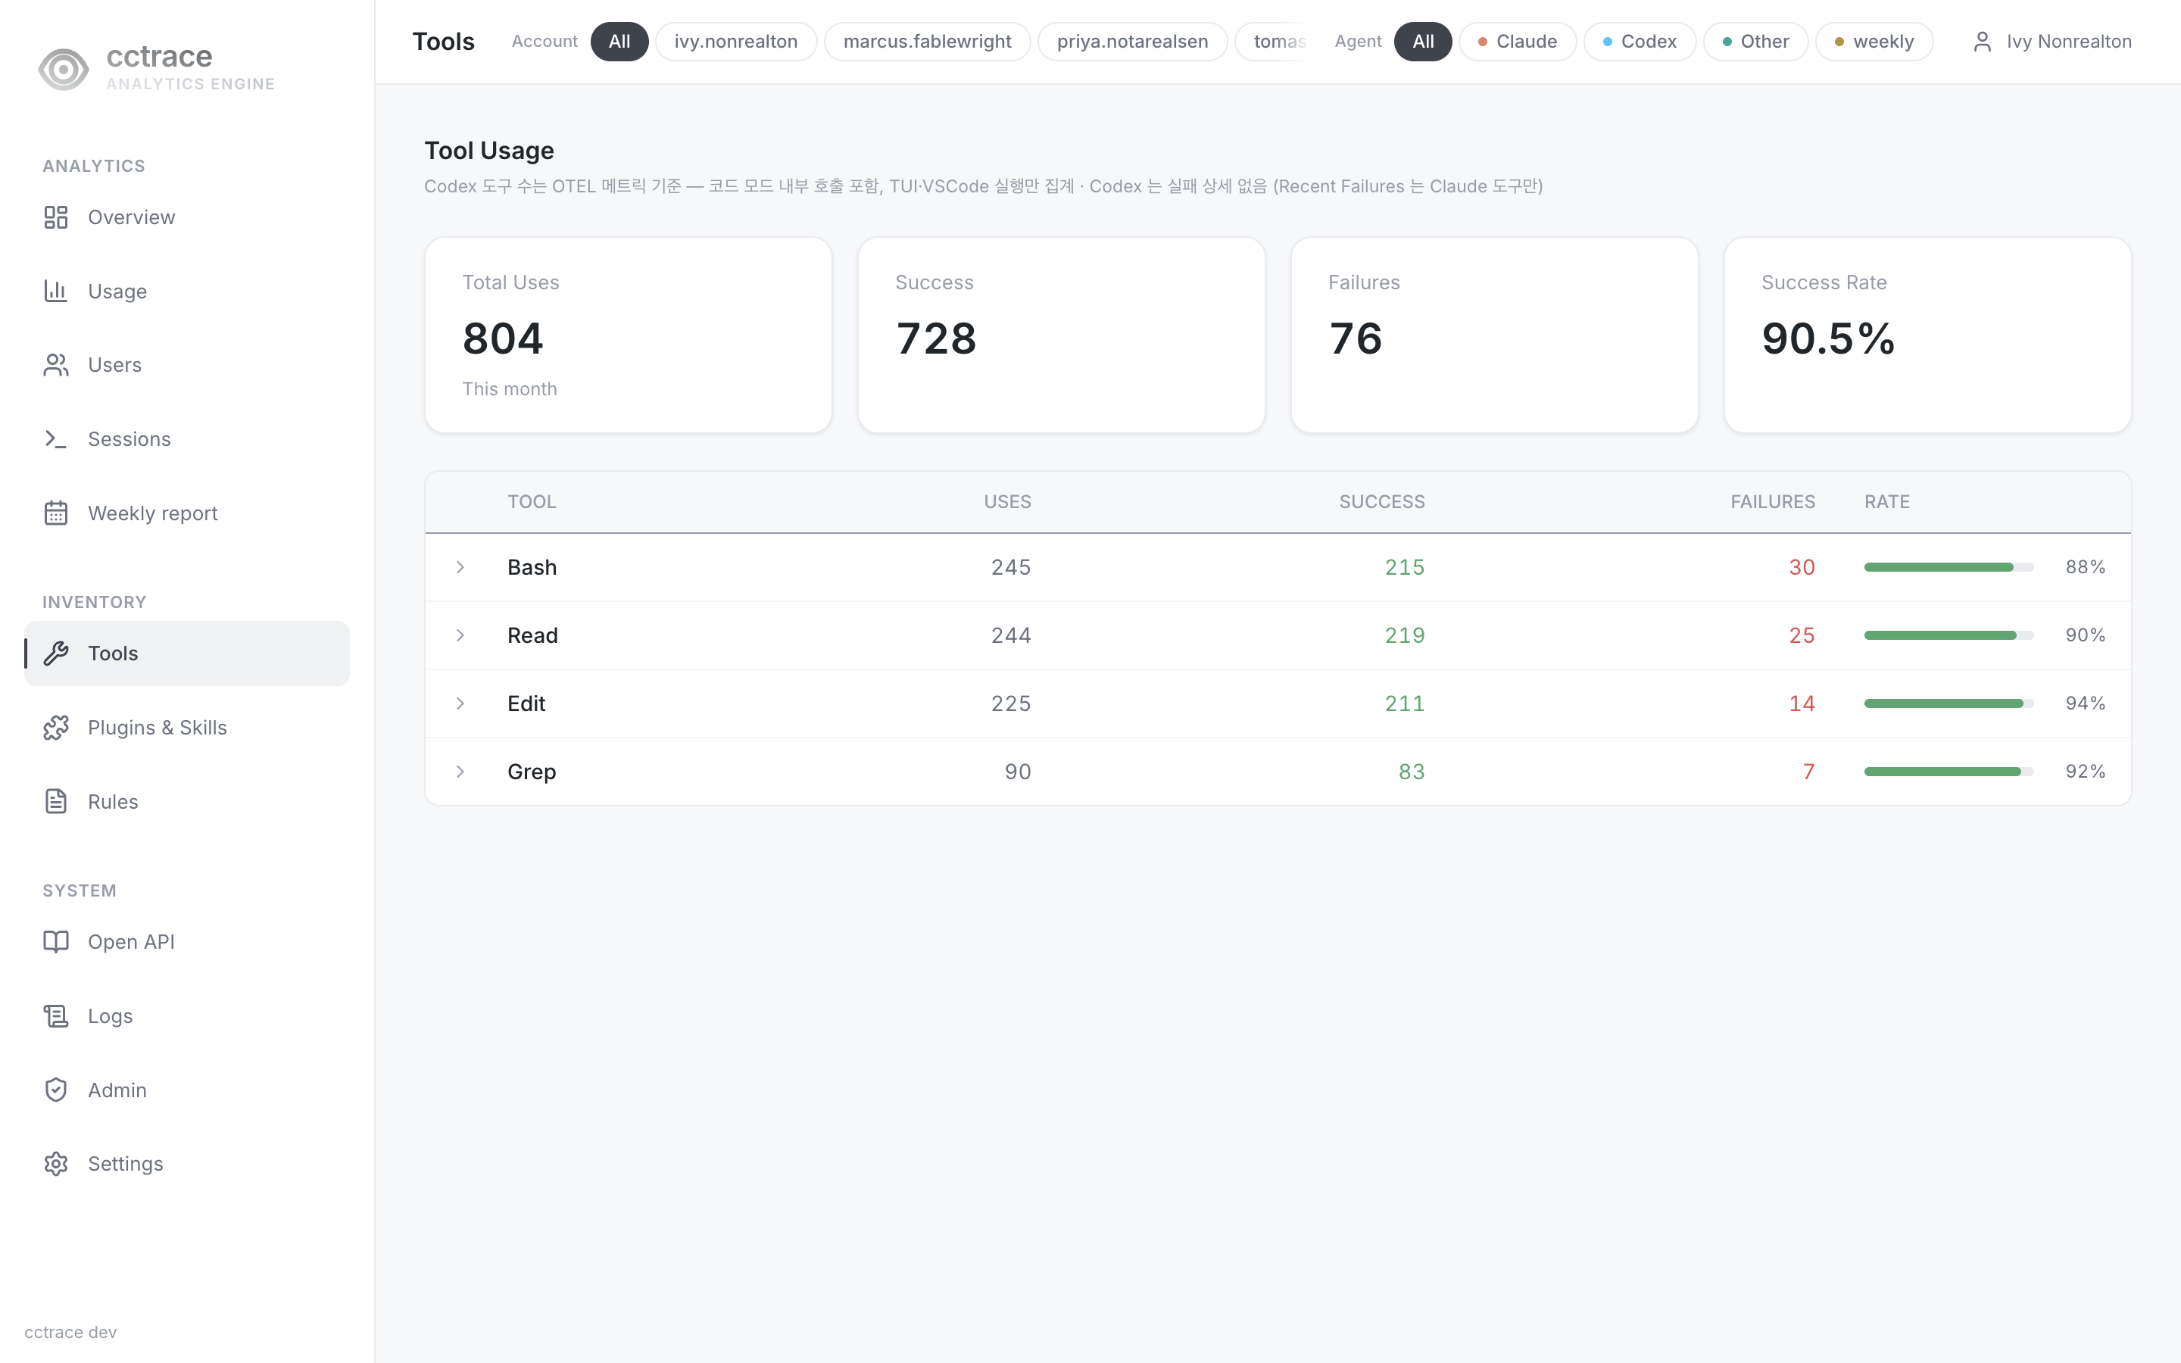2181x1363 pixels.
Task: Navigate to Plugins & Skills
Action: pyautogui.click(x=186, y=728)
